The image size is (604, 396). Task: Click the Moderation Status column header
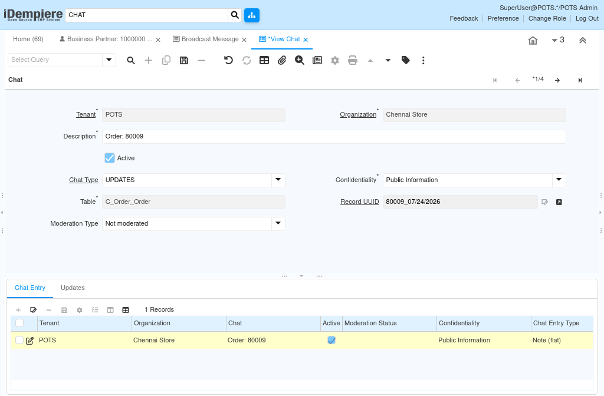(389, 324)
